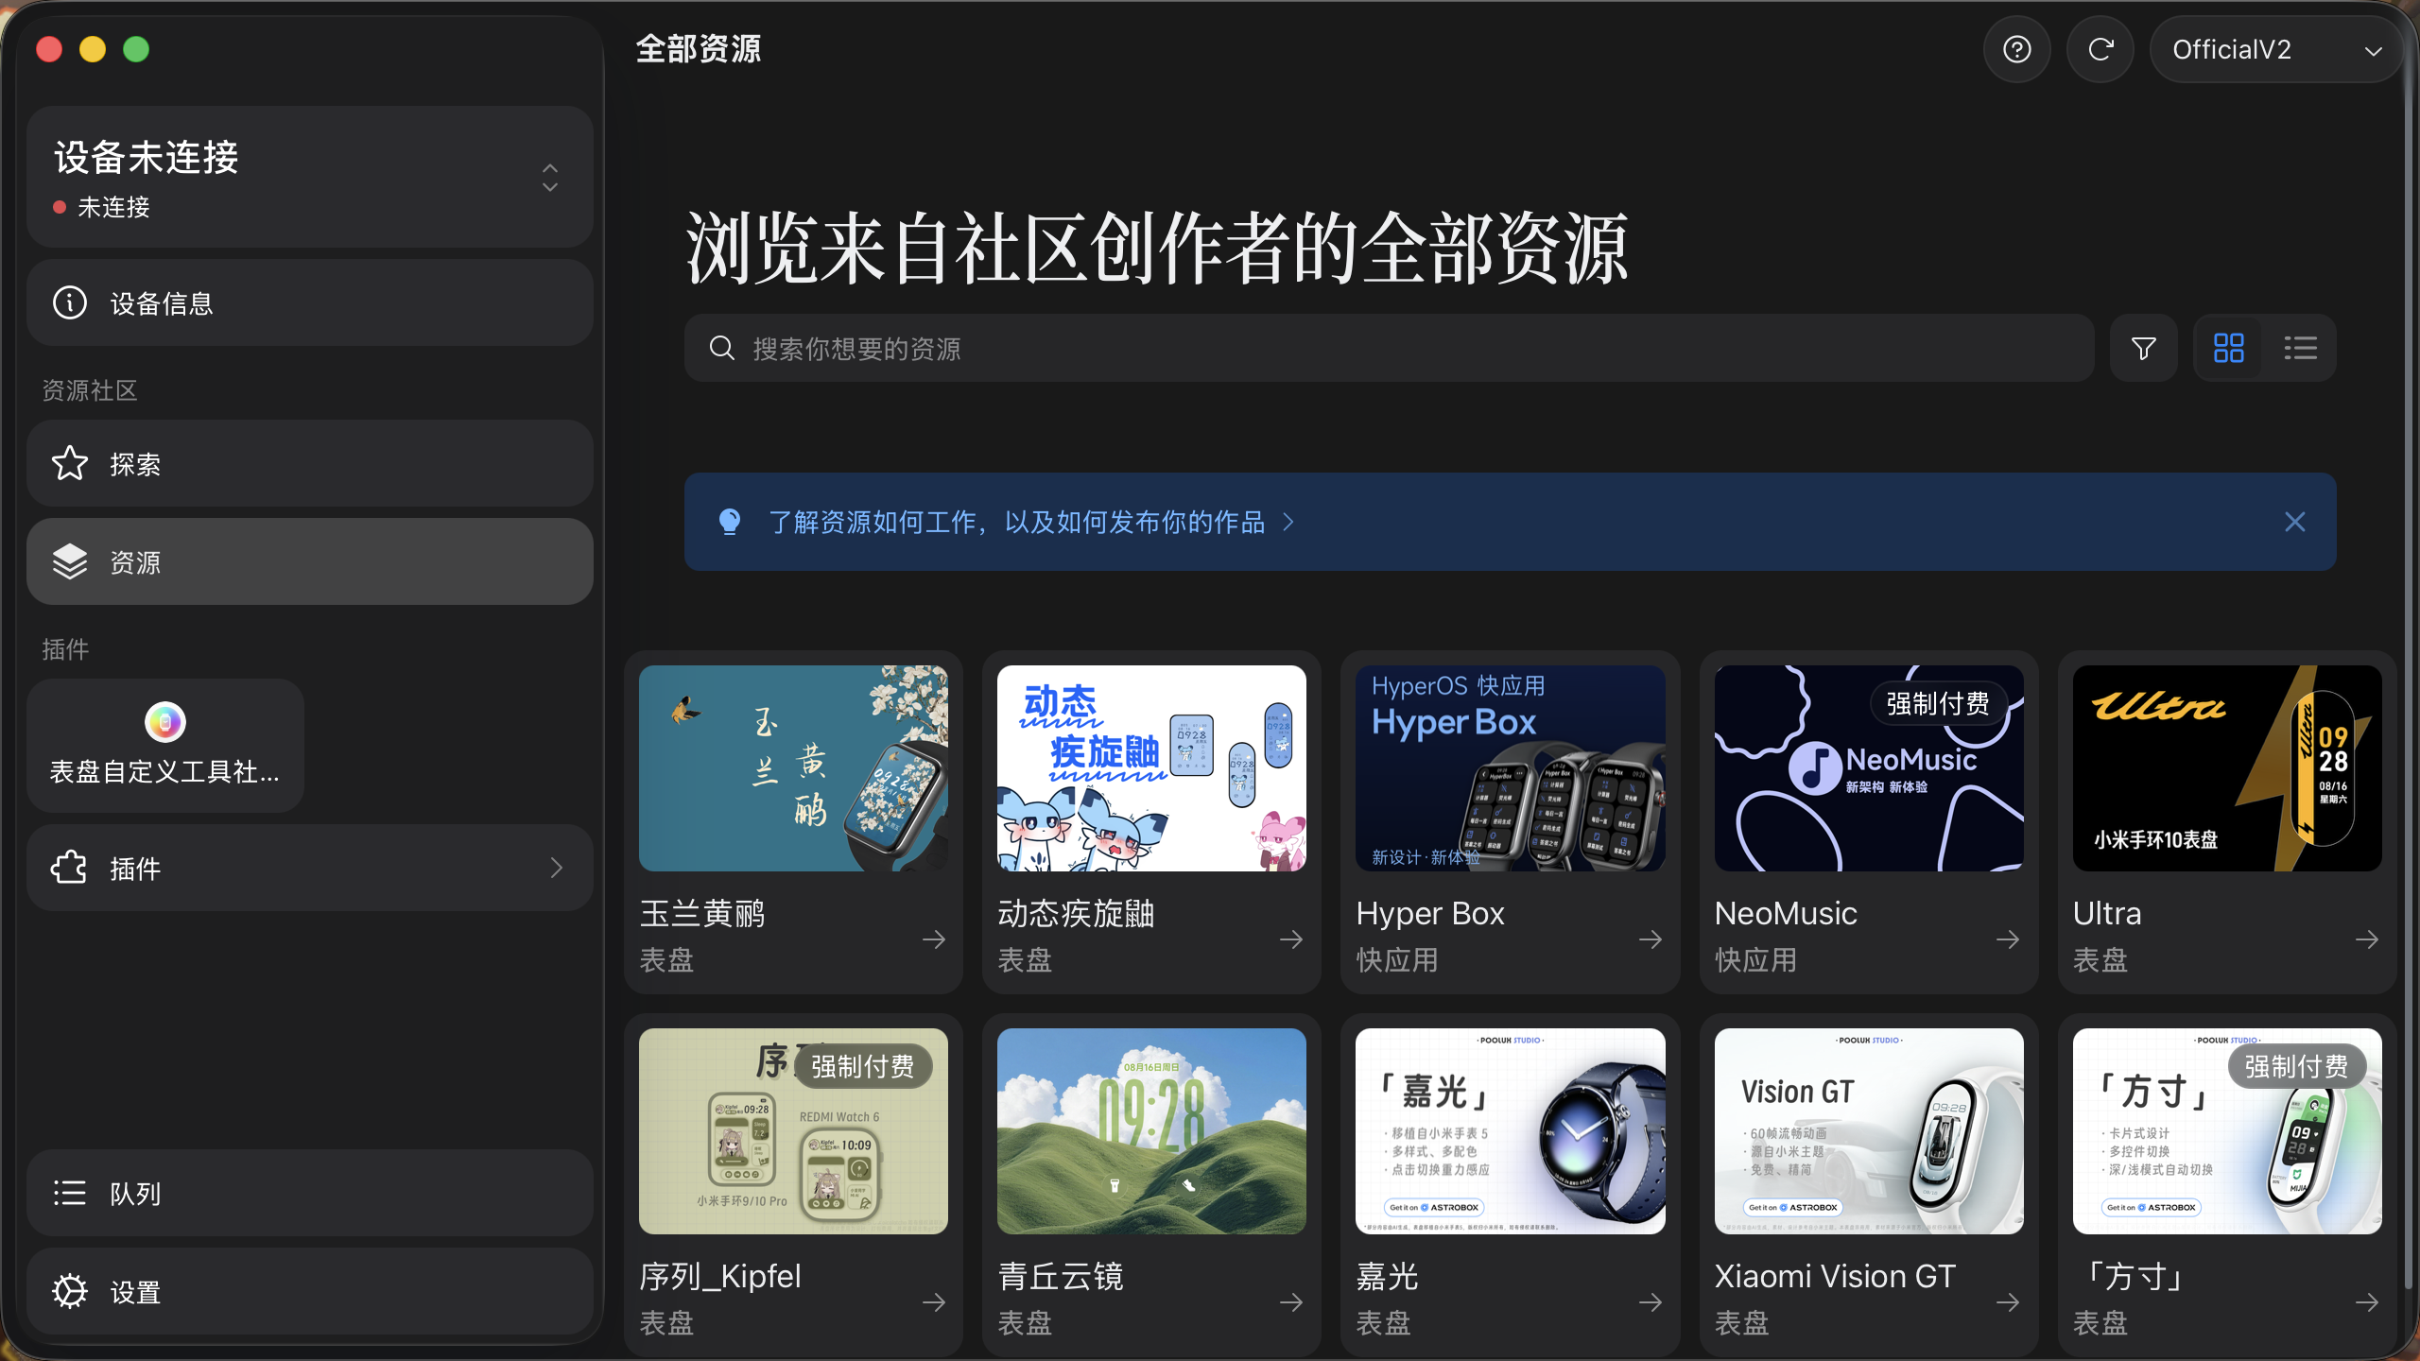The height and width of the screenshot is (1361, 2420).
Task: Click the Xiaomi Vision GT title text
Action: tap(1835, 1277)
